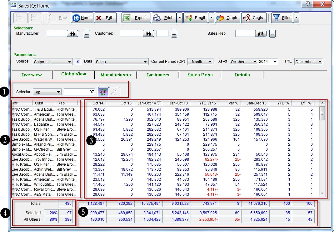This screenshot has height=232, width=334.
Task: Open the Print options dropdown arrow
Action: click(180, 18)
